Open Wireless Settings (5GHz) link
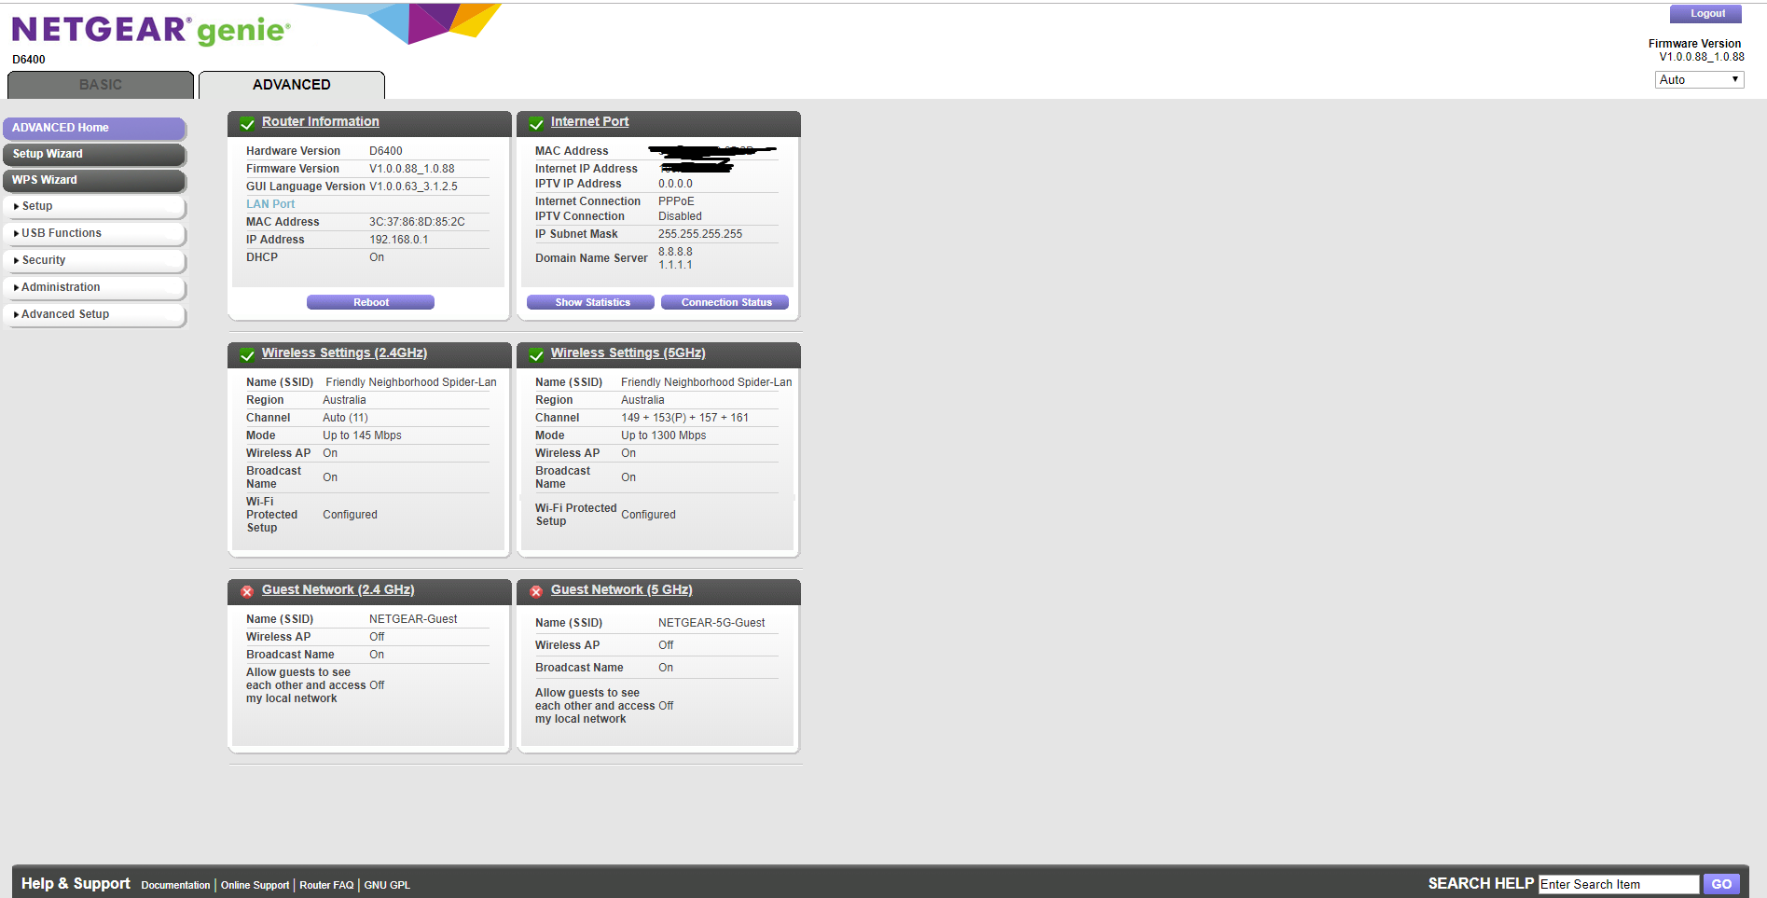This screenshot has width=1767, height=898. [628, 352]
